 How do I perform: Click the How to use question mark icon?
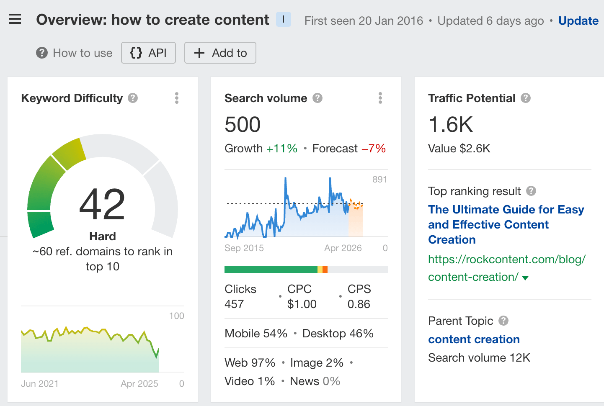pyautogui.click(x=42, y=53)
